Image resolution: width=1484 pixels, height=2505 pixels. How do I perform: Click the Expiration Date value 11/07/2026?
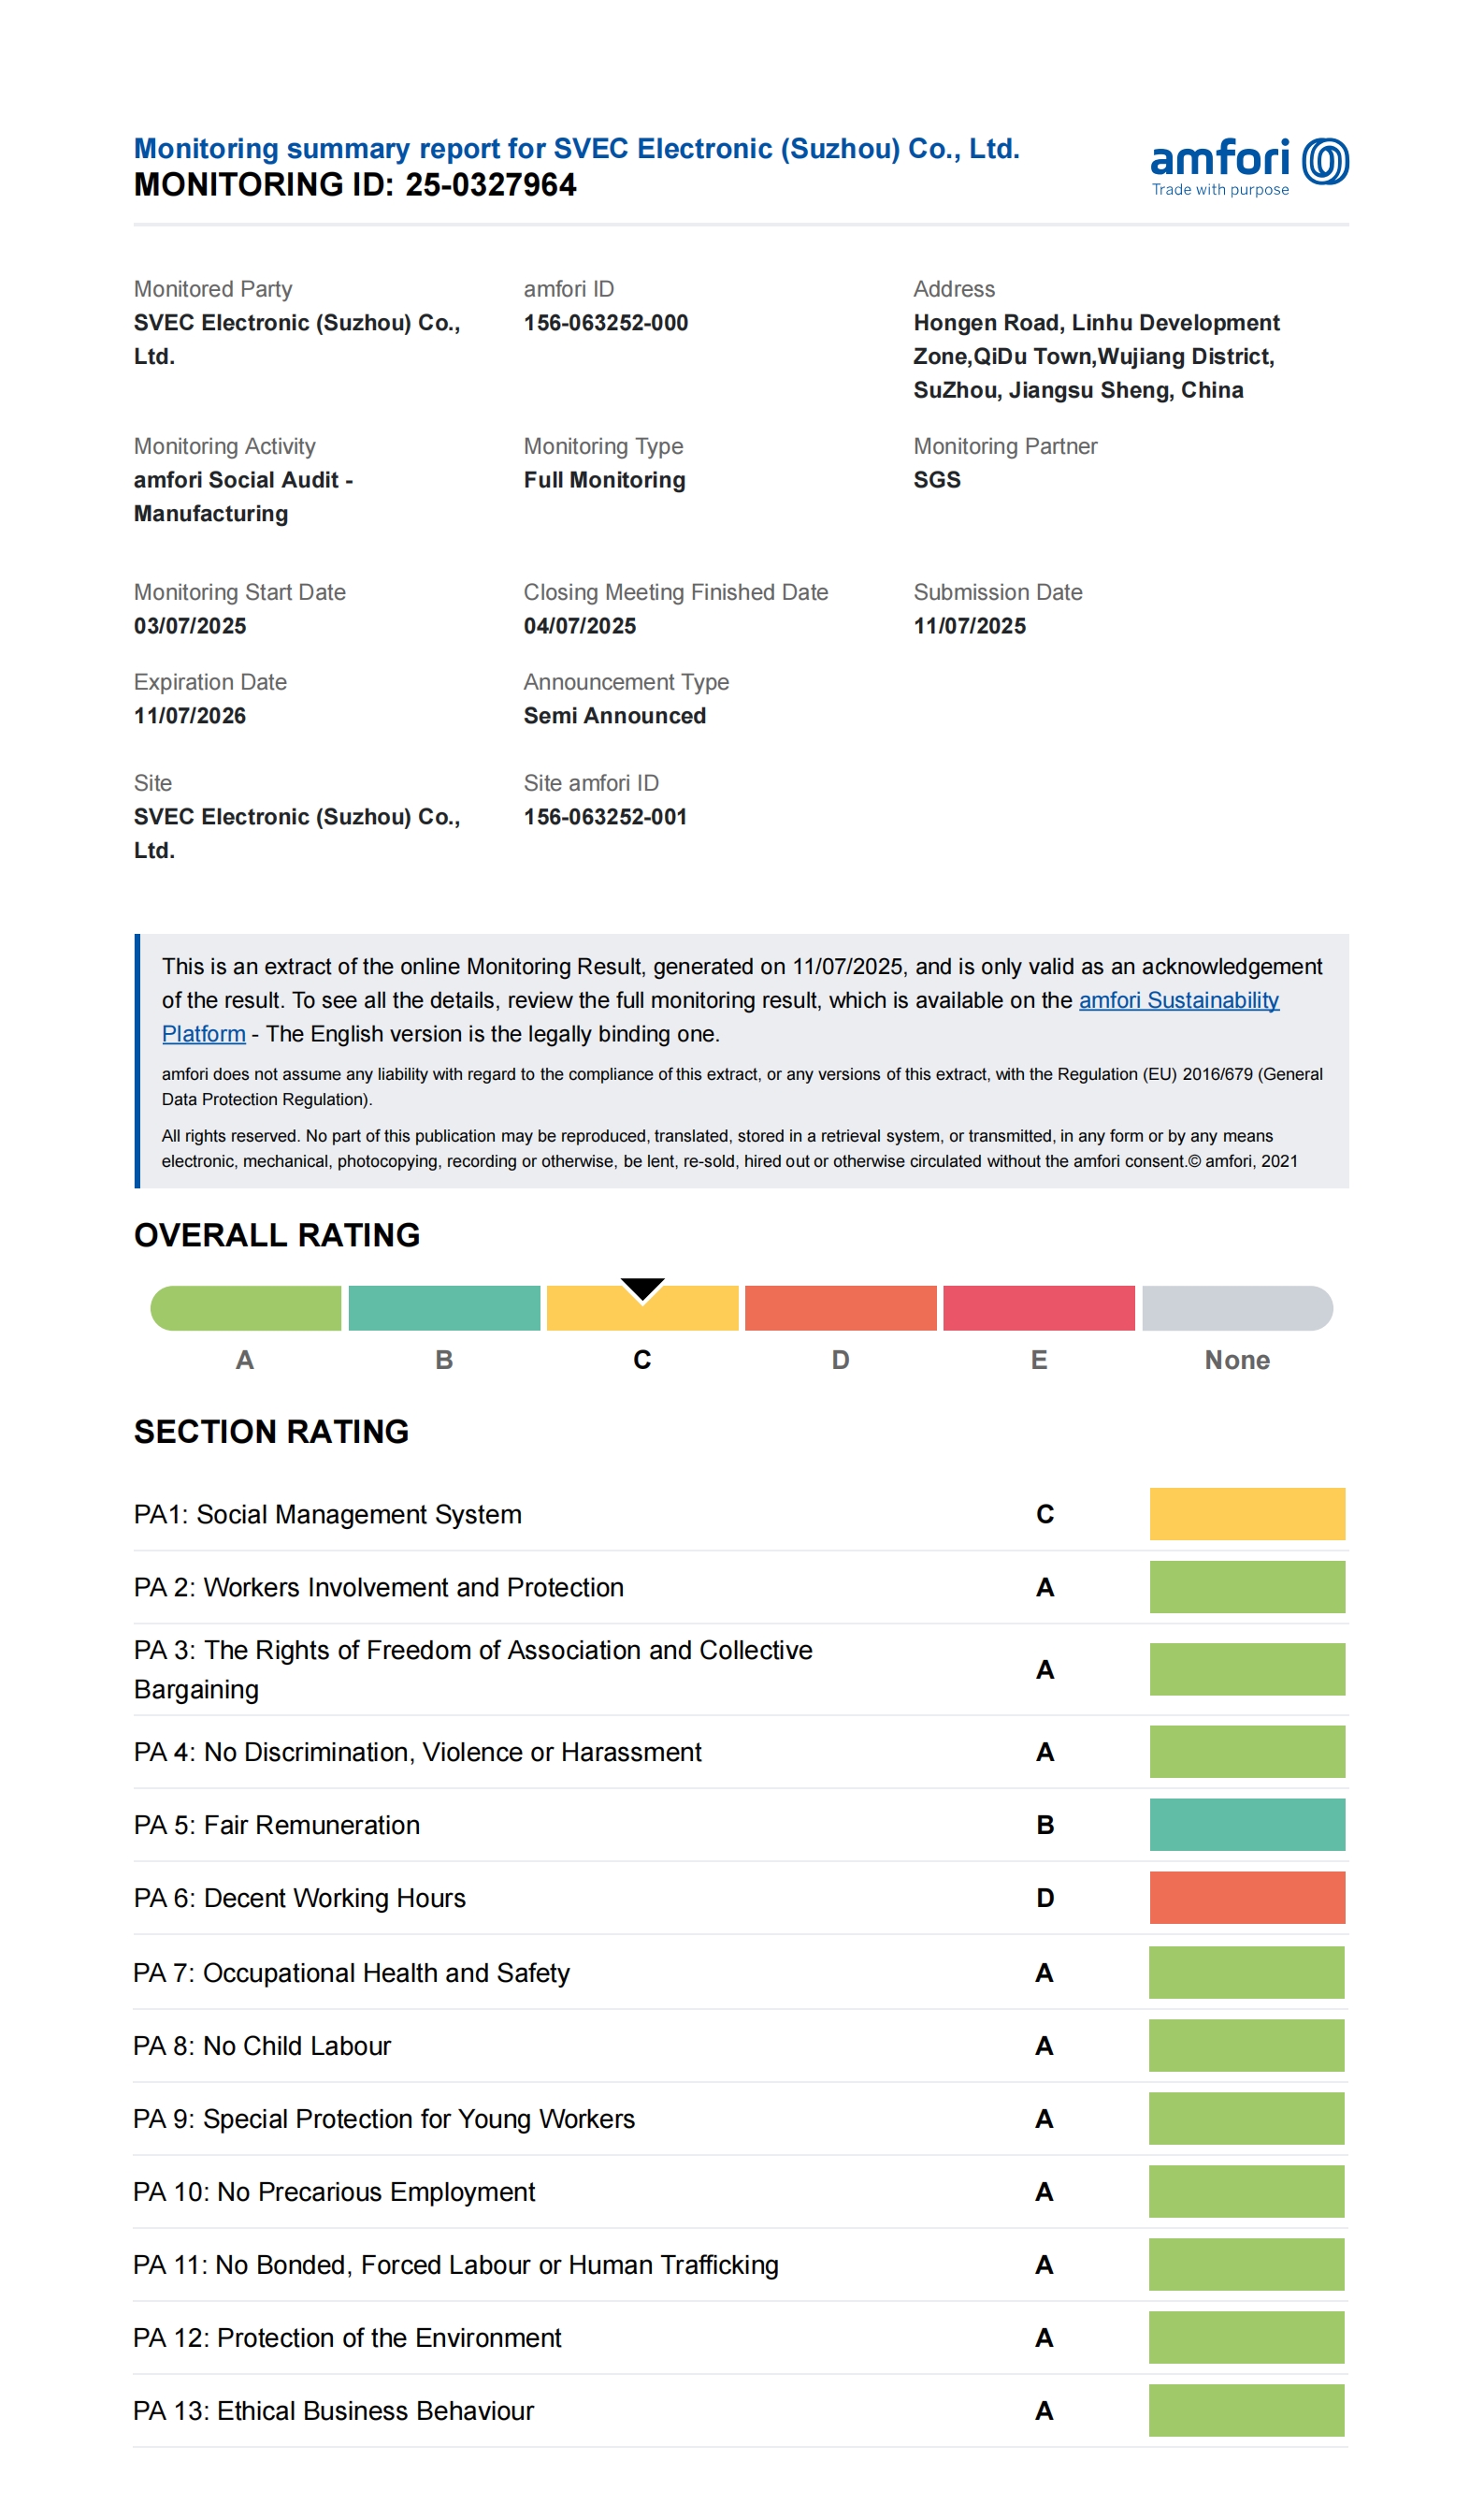pos(190,716)
